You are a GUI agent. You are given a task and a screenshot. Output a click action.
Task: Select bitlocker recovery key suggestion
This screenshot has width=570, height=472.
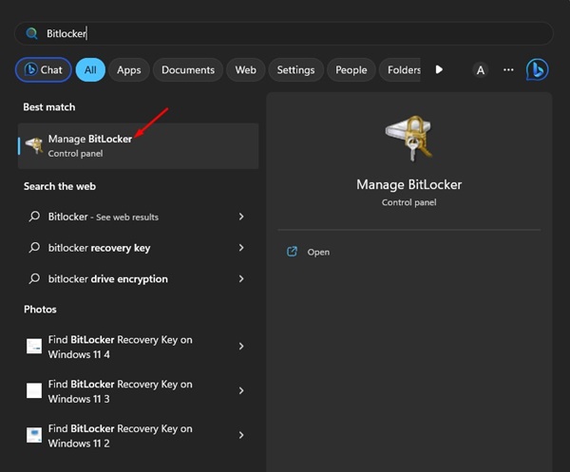click(x=138, y=248)
